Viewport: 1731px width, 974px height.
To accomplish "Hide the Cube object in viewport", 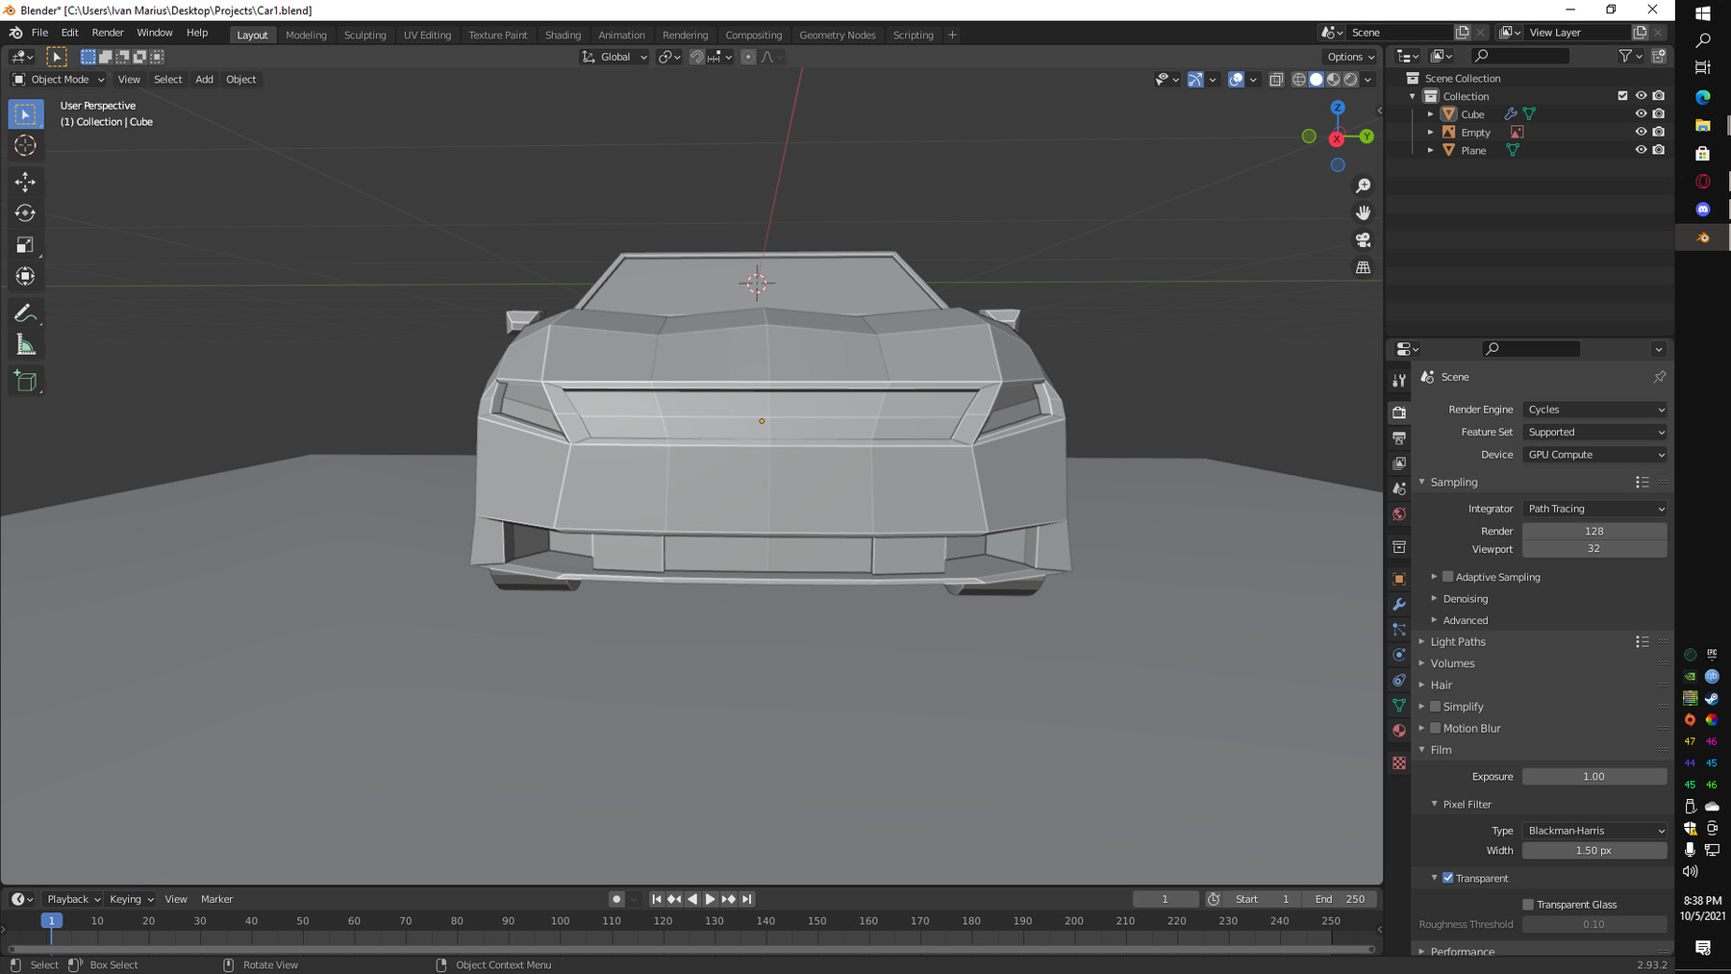I will click(1641, 113).
